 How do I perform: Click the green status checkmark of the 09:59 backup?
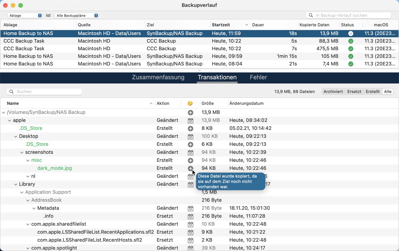(x=351, y=56)
